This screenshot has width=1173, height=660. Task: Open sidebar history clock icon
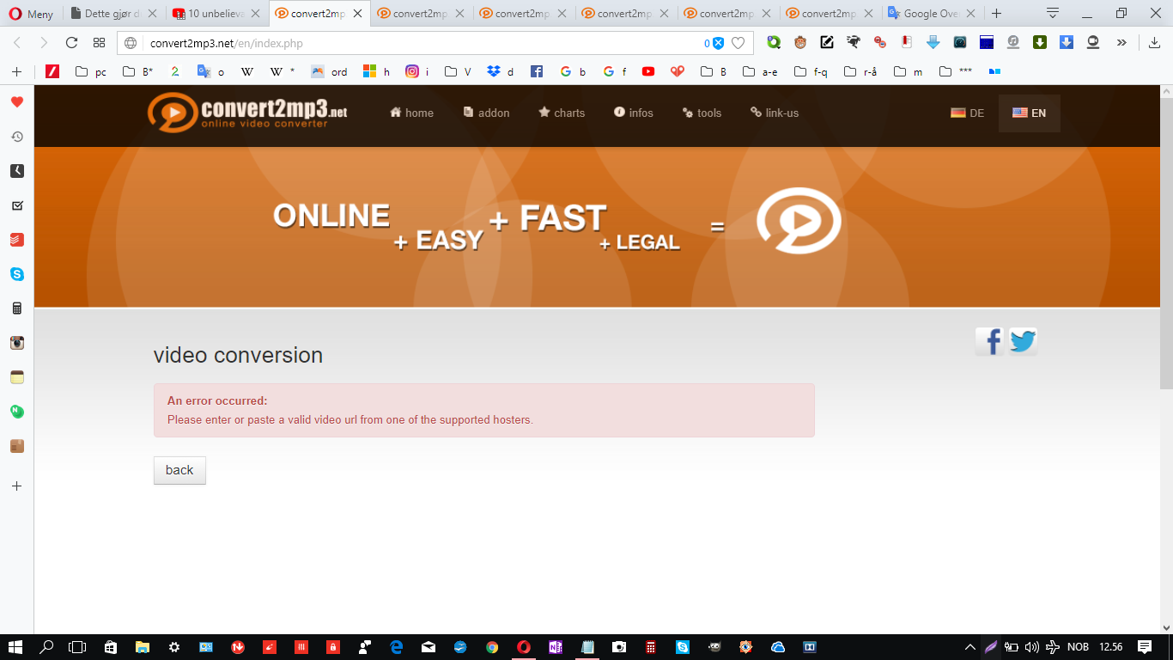[17, 137]
